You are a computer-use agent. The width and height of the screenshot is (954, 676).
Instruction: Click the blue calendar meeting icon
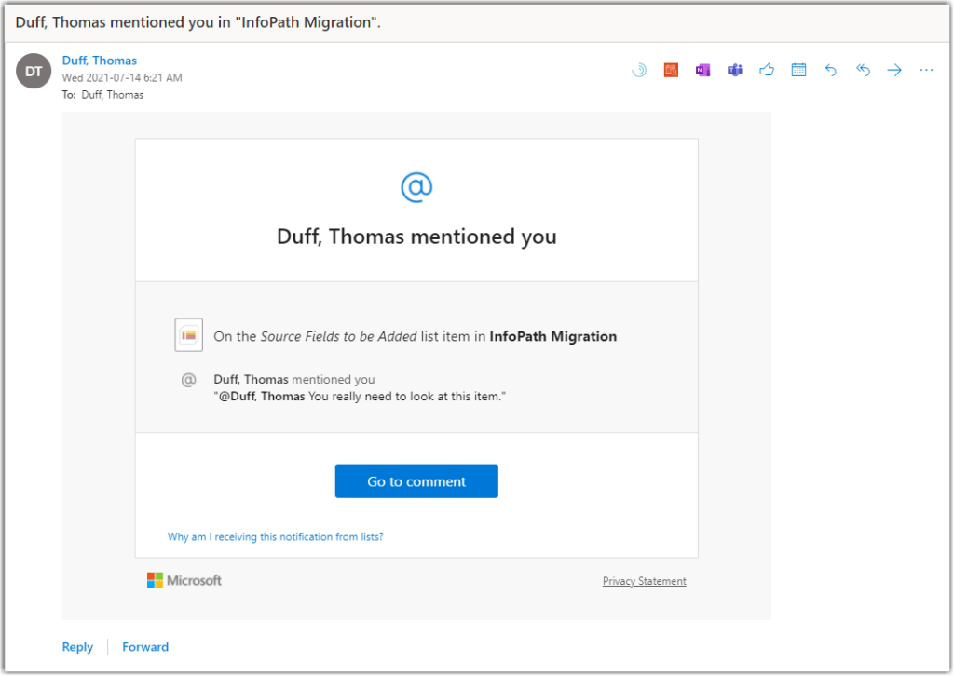point(798,70)
